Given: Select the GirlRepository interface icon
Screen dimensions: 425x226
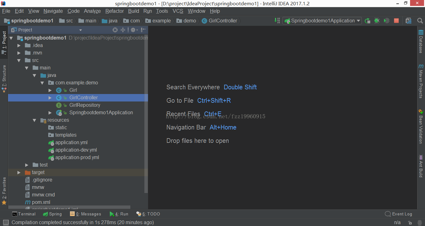Looking at the screenshot, I should (58, 105).
